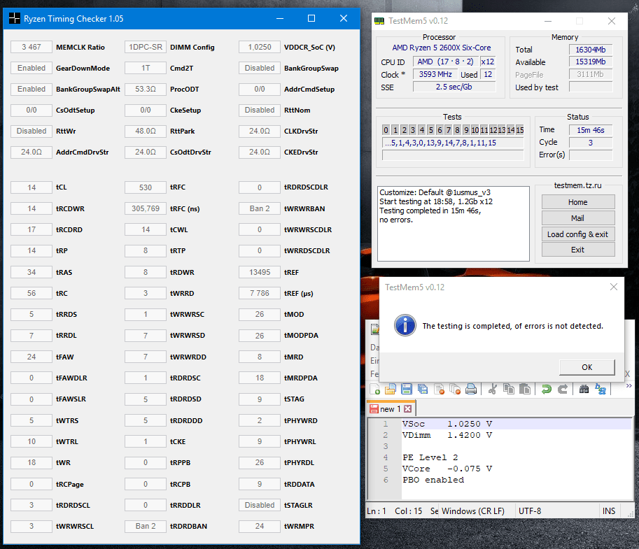
Task: Click the Exit button in TestMem5
Action: coord(578,250)
